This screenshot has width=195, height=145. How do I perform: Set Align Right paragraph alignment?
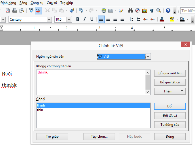click(x=115, y=20)
